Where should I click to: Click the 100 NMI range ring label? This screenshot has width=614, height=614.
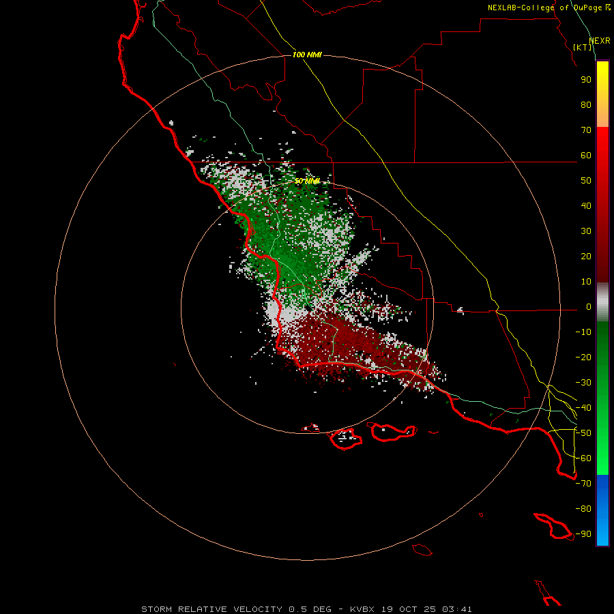[x=307, y=55]
